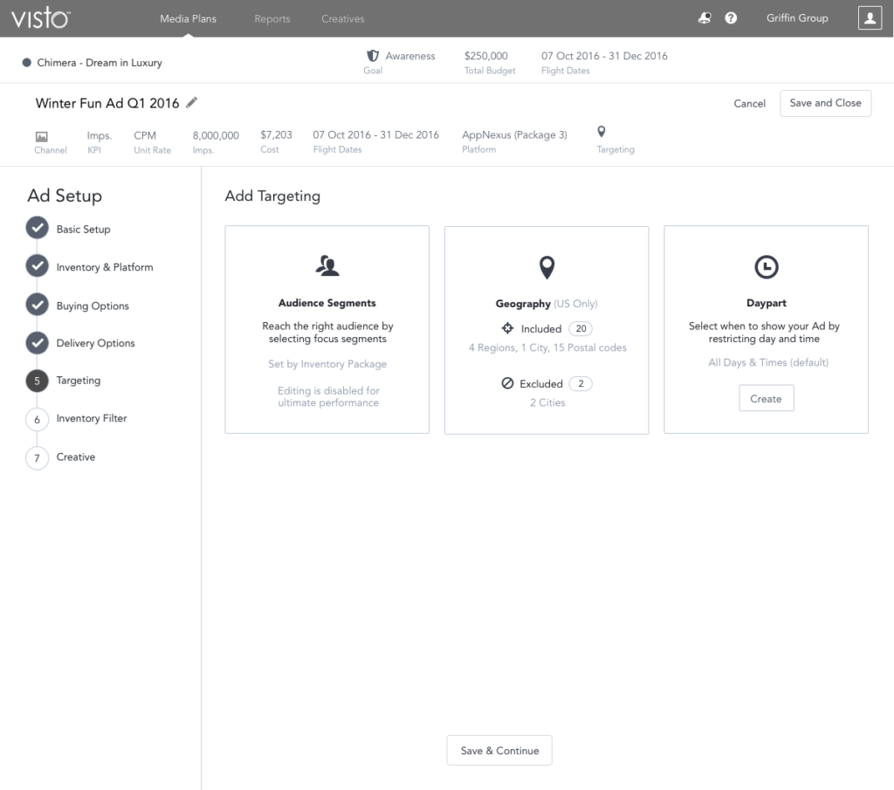The image size is (894, 790).
Task: Click '4 Regions, 1 City, 15 Postal codes'
Action: pyautogui.click(x=547, y=347)
